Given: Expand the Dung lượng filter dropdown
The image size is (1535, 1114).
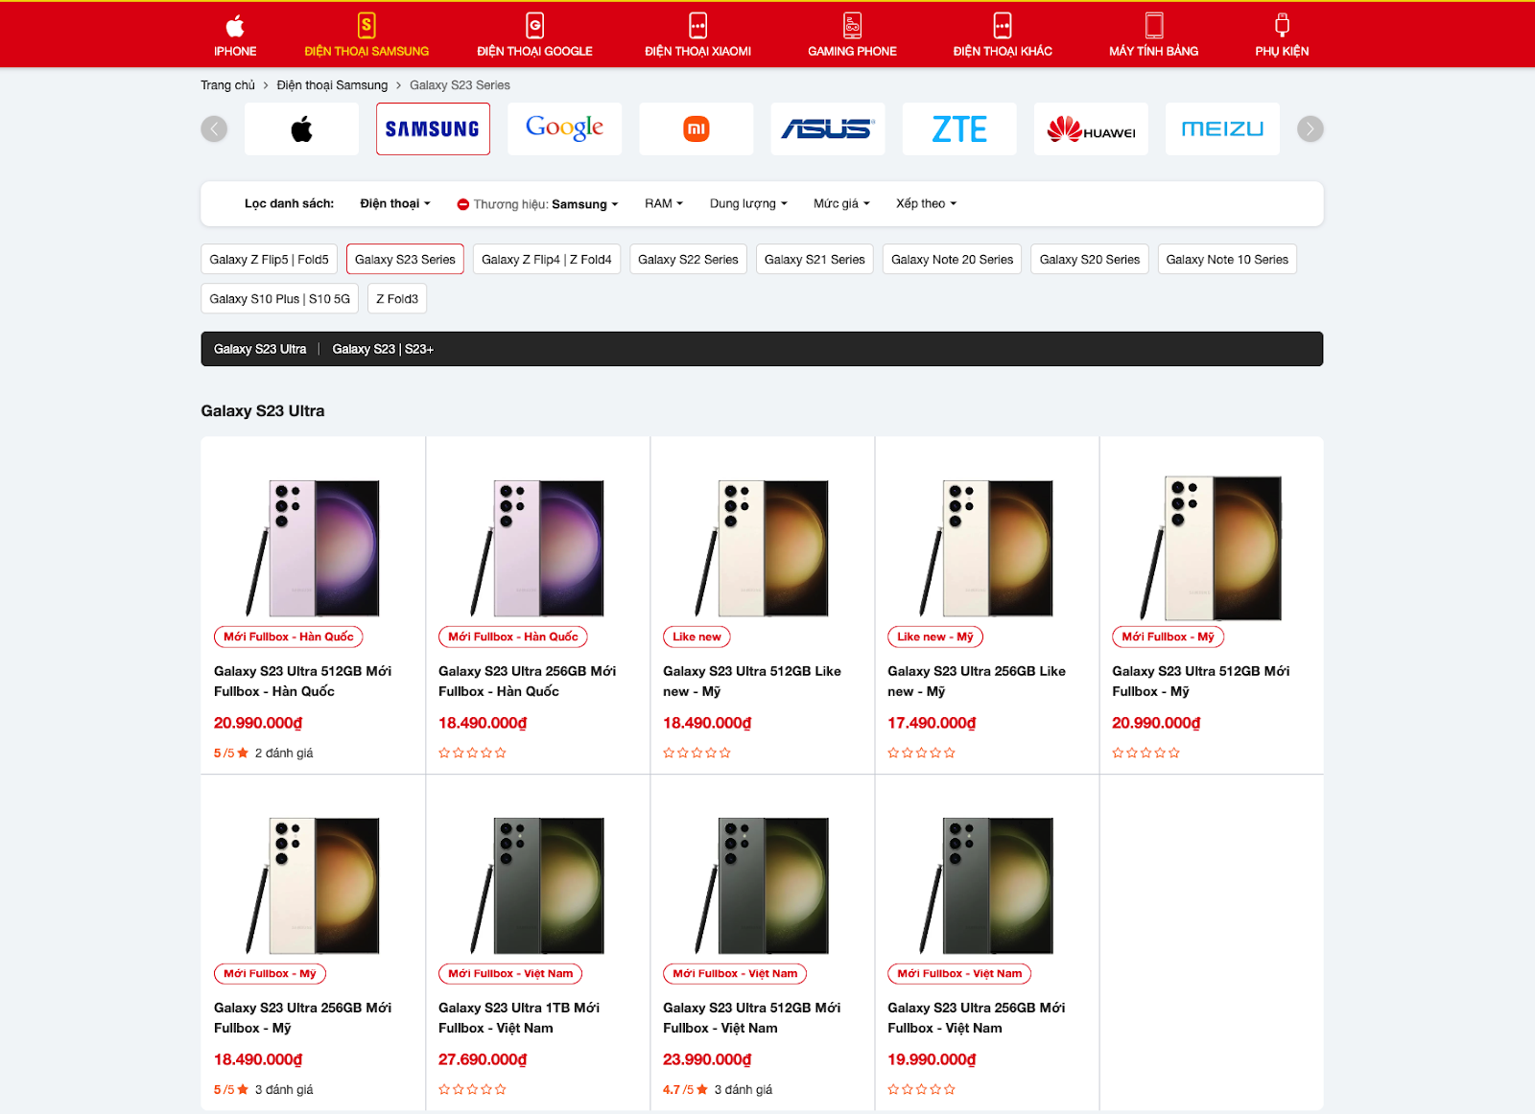Looking at the screenshot, I should (748, 203).
